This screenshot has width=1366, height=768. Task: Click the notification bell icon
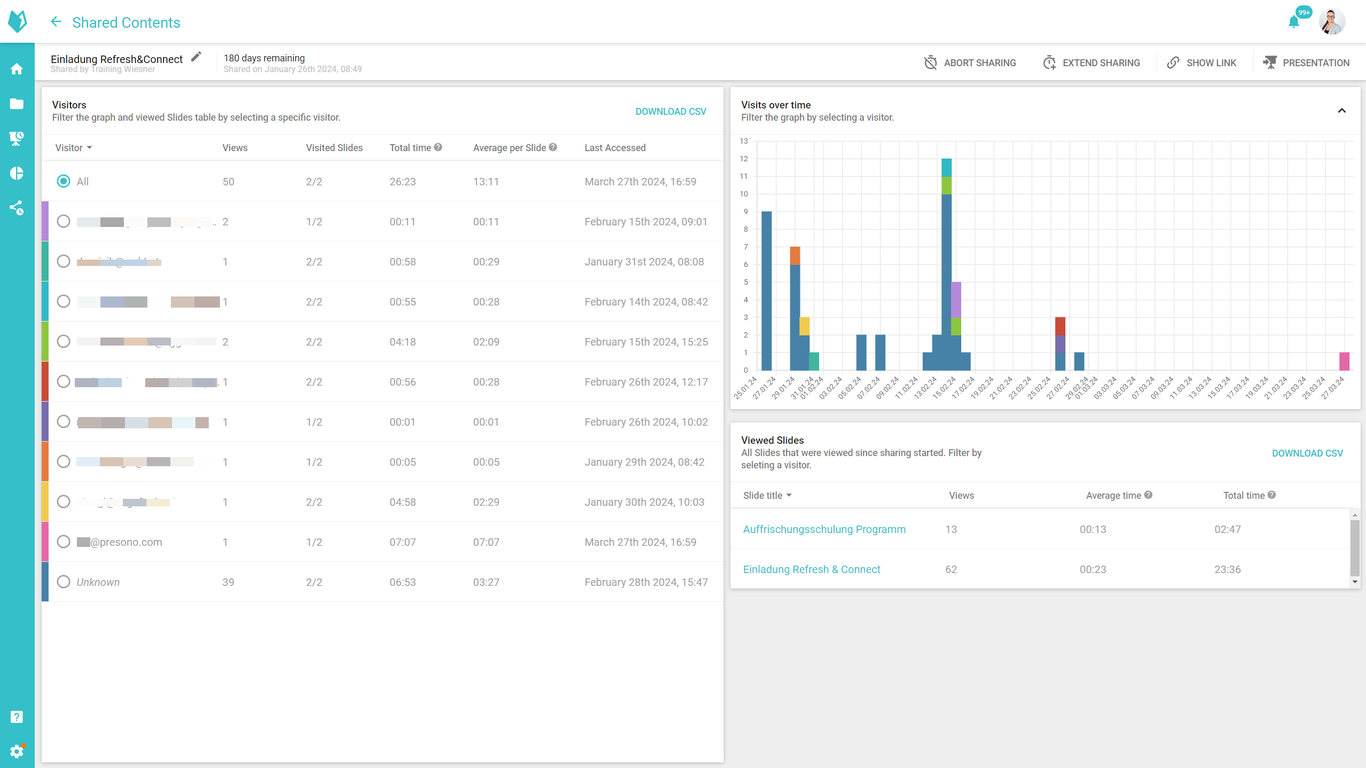pos(1293,22)
